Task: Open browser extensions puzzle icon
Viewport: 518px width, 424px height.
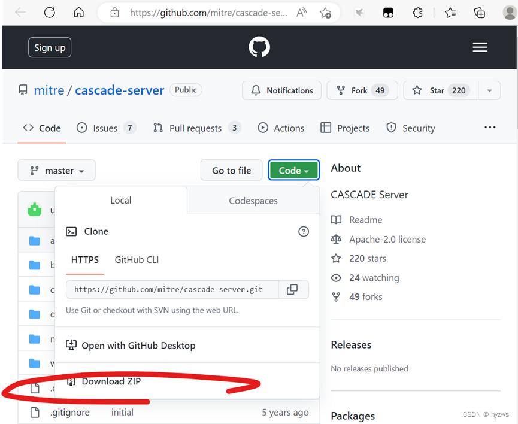Action: 417,13
